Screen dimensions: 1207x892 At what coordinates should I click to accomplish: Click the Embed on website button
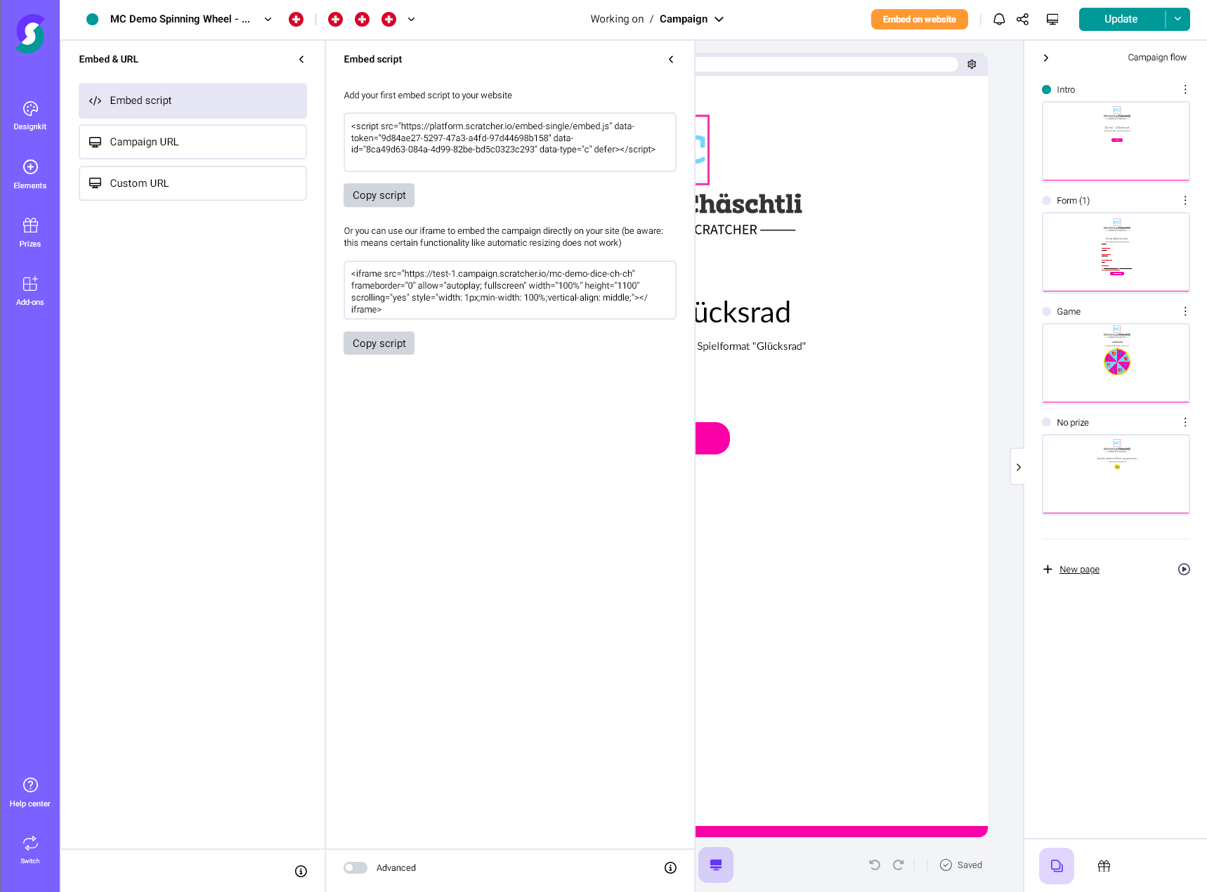[919, 19]
